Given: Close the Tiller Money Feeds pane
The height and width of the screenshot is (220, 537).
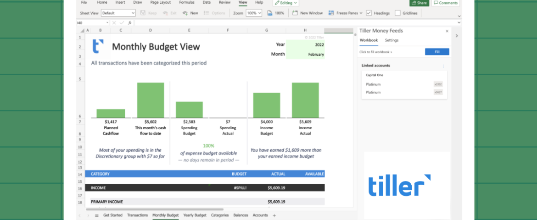Looking at the screenshot, I should [447, 31].
